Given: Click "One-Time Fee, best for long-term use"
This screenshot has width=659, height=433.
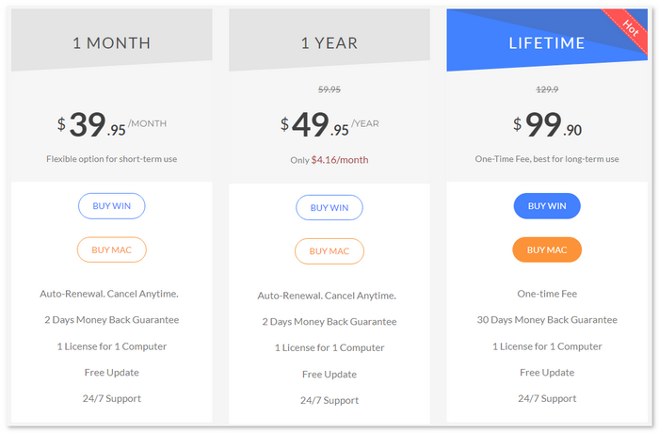Looking at the screenshot, I should tap(547, 159).
